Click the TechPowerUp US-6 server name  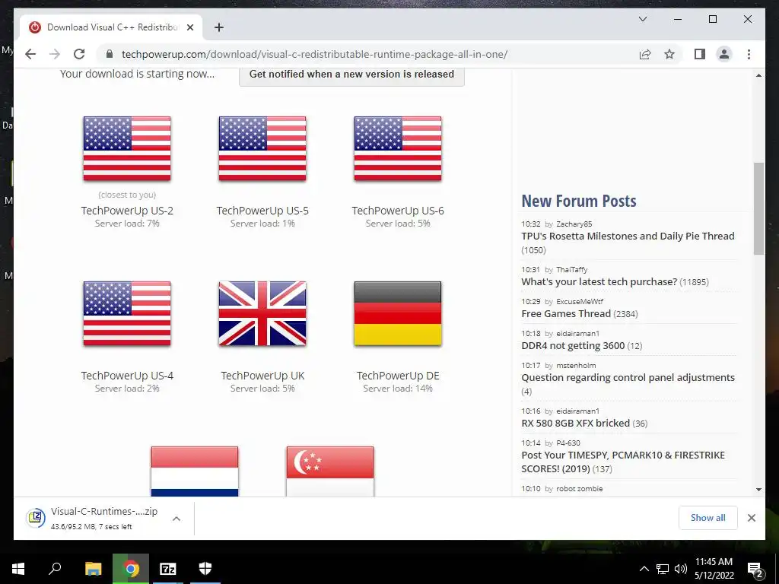point(398,211)
